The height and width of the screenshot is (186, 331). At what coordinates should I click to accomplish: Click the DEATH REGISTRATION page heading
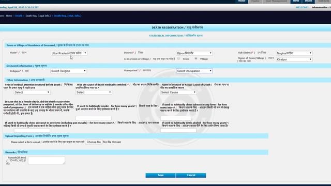tap(177, 27)
